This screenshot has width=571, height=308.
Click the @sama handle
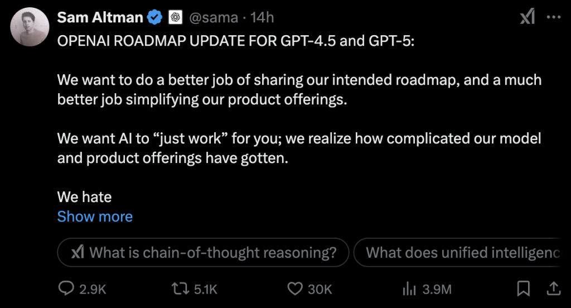pyautogui.click(x=214, y=18)
